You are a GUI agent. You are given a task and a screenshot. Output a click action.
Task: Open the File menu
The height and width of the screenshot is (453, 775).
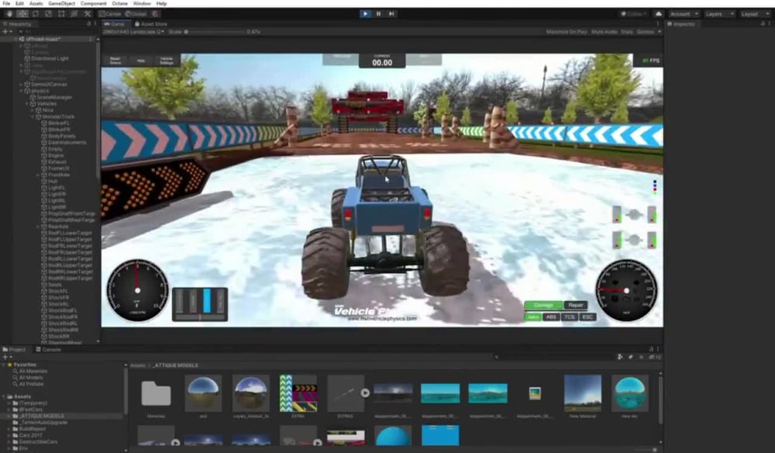point(6,3)
